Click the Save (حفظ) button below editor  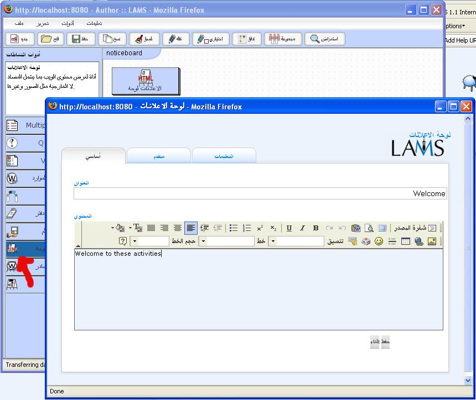tap(385, 342)
